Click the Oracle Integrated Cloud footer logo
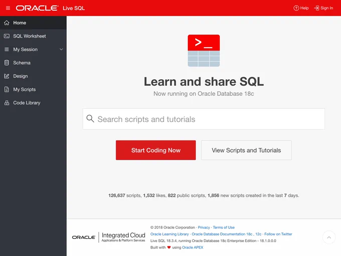341x256 pixels. (x=108, y=237)
